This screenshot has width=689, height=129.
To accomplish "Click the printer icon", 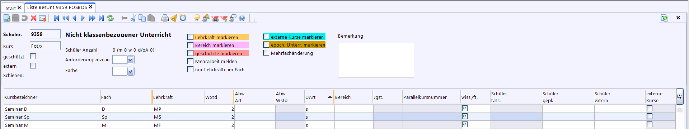I will click(165, 18).
